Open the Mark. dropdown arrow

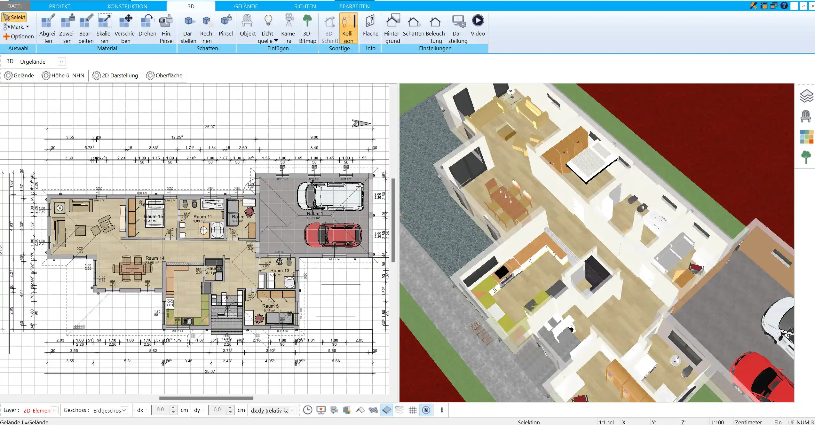point(28,27)
